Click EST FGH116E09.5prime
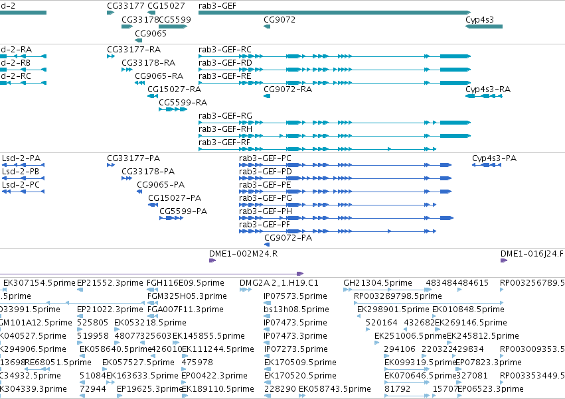This screenshot has height=399, width=565. coord(186,283)
